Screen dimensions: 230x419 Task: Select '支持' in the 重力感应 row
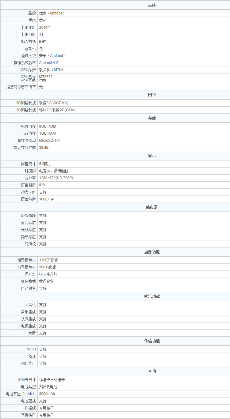click(43, 223)
